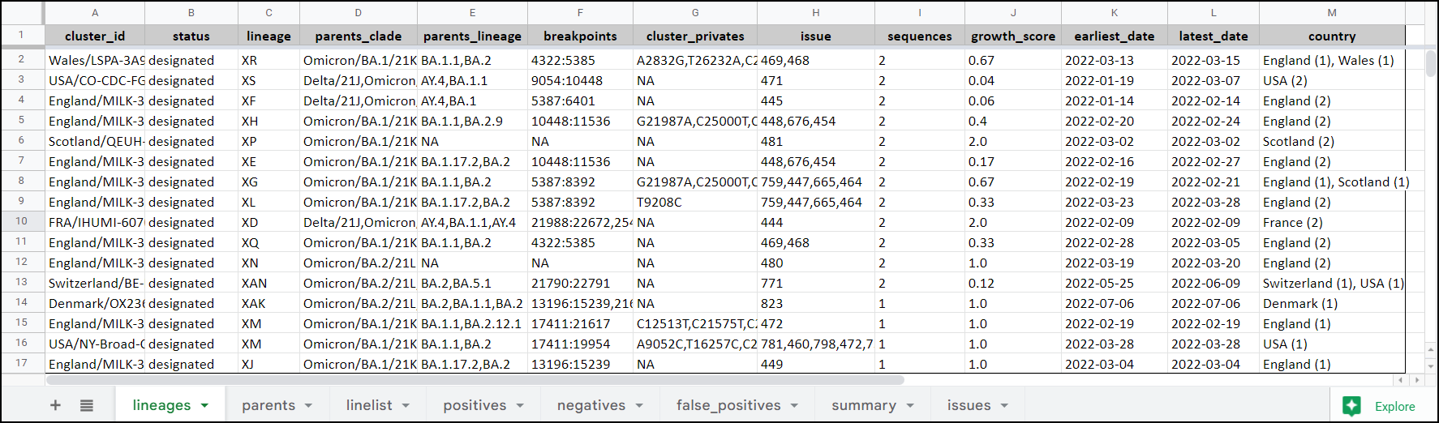
Task: Select cell Denmark/OX23 cluster_id
Action: pyautogui.click(x=95, y=303)
